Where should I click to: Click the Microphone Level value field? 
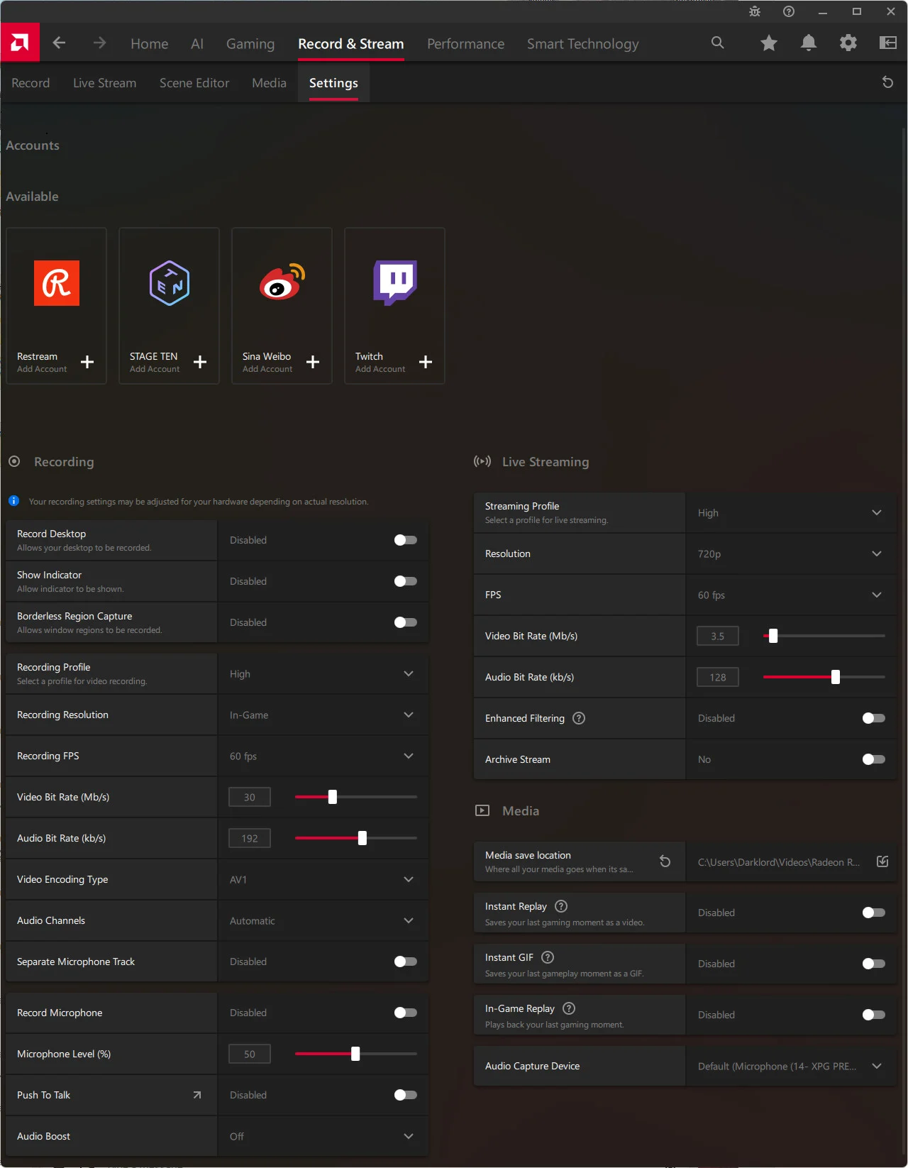(250, 1054)
